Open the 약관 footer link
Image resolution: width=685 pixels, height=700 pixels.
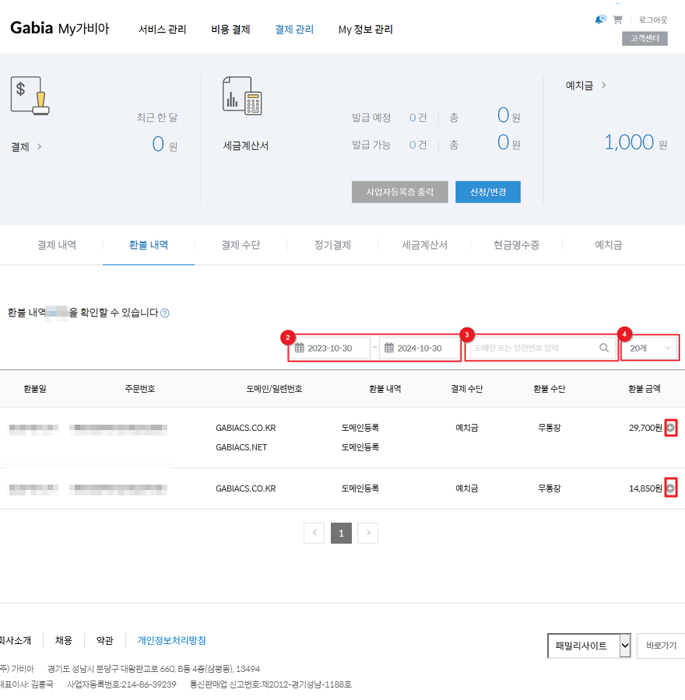104,640
